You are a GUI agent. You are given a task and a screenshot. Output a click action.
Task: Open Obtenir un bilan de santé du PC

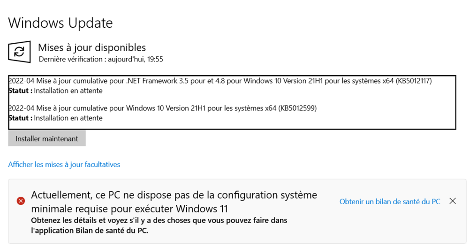coord(390,201)
